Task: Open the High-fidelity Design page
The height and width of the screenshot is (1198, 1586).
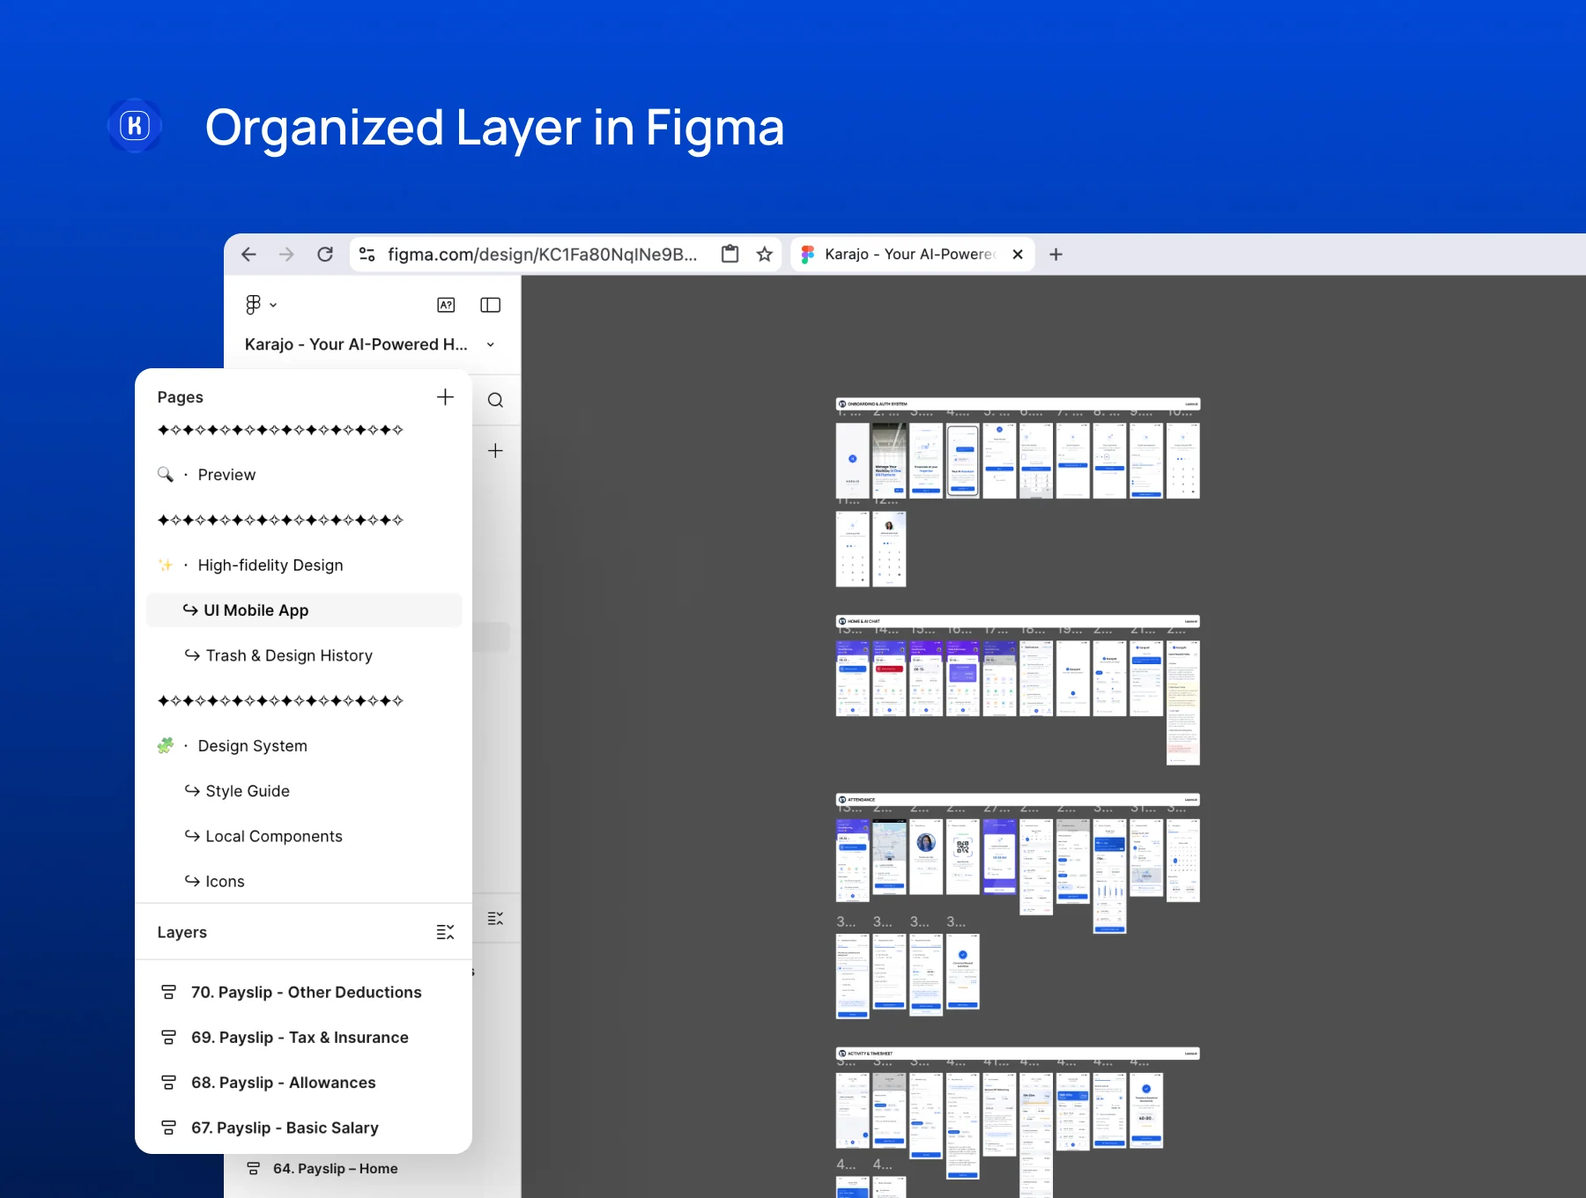Action: [x=304, y=566]
